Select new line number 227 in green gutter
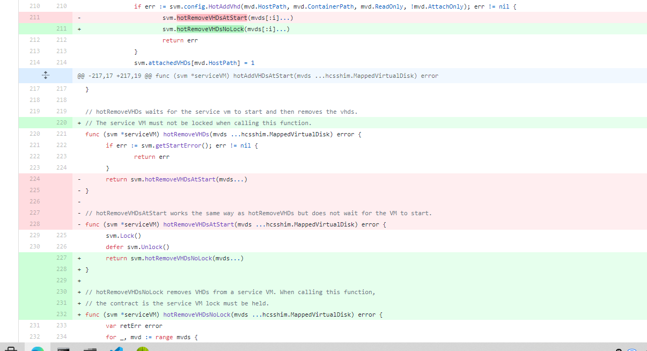The width and height of the screenshot is (647, 351). 61,258
